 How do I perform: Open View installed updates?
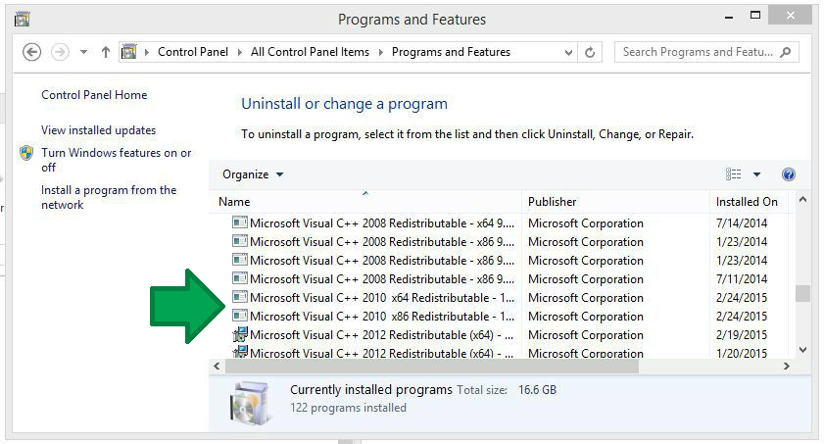pyautogui.click(x=98, y=130)
